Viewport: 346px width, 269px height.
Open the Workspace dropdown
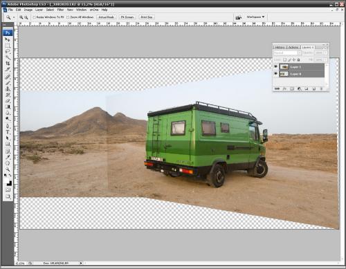tap(255, 17)
